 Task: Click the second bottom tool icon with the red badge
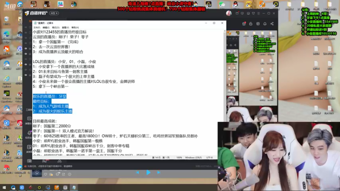(x=45, y=161)
